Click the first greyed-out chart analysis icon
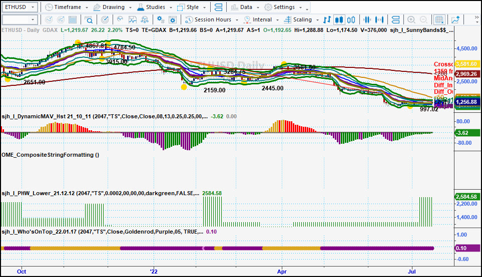Viewport: 482px width, 277px height. (49, 19)
